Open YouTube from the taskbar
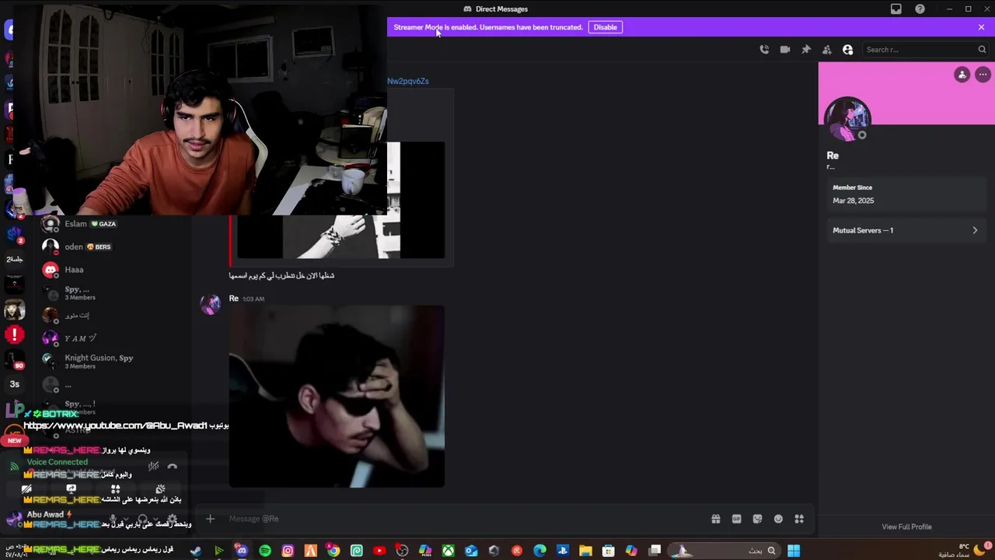 379,551
